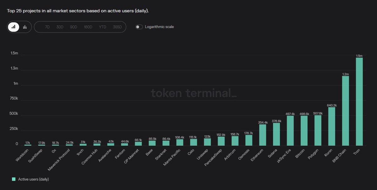The height and width of the screenshot is (190, 377).
Task: Switch to the stacked chart view icon
Action: tap(25, 27)
